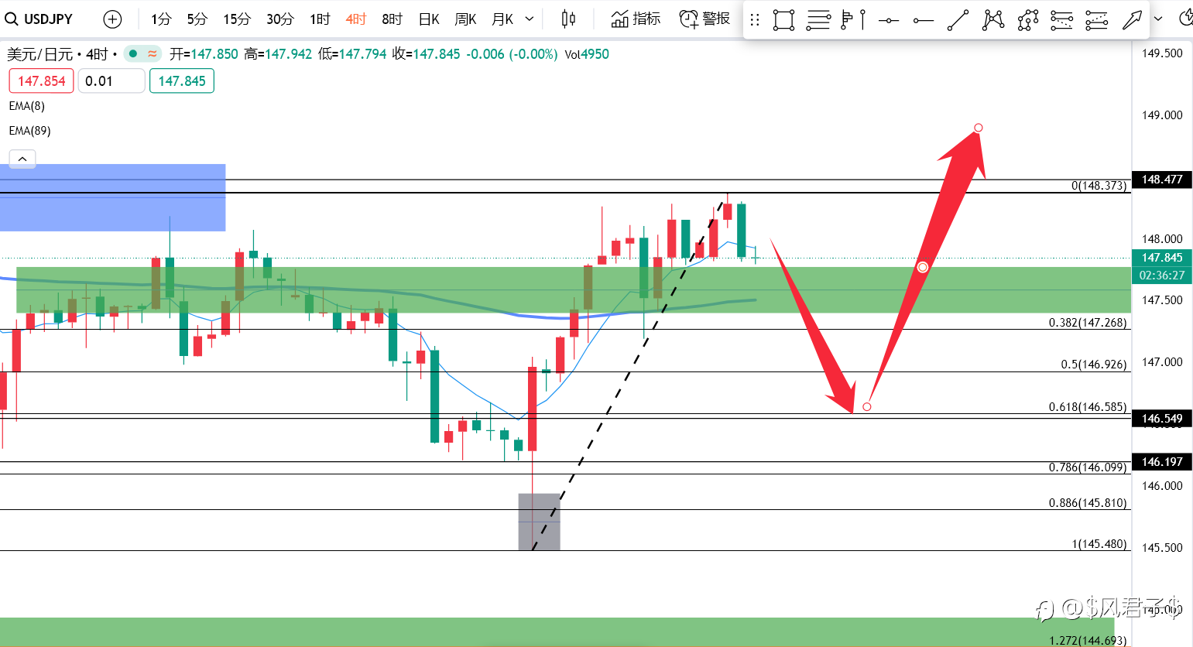Switch to the 1时 timeframe
1193x647 pixels.
click(x=320, y=19)
